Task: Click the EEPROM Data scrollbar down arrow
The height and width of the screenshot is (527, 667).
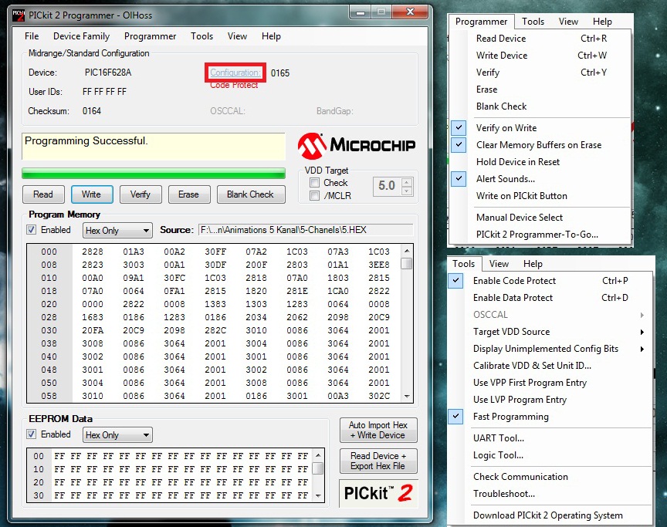Action: (318, 496)
